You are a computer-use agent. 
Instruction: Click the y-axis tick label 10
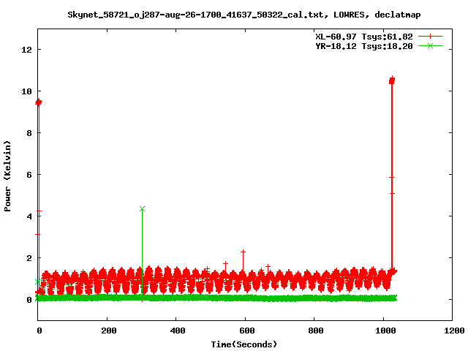point(26,91)
